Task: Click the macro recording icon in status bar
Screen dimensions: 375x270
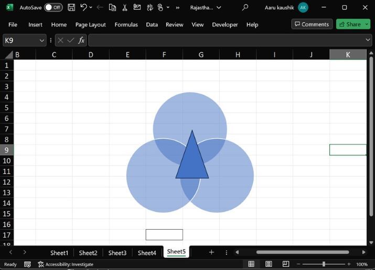Action: click(x=27, y=264)
